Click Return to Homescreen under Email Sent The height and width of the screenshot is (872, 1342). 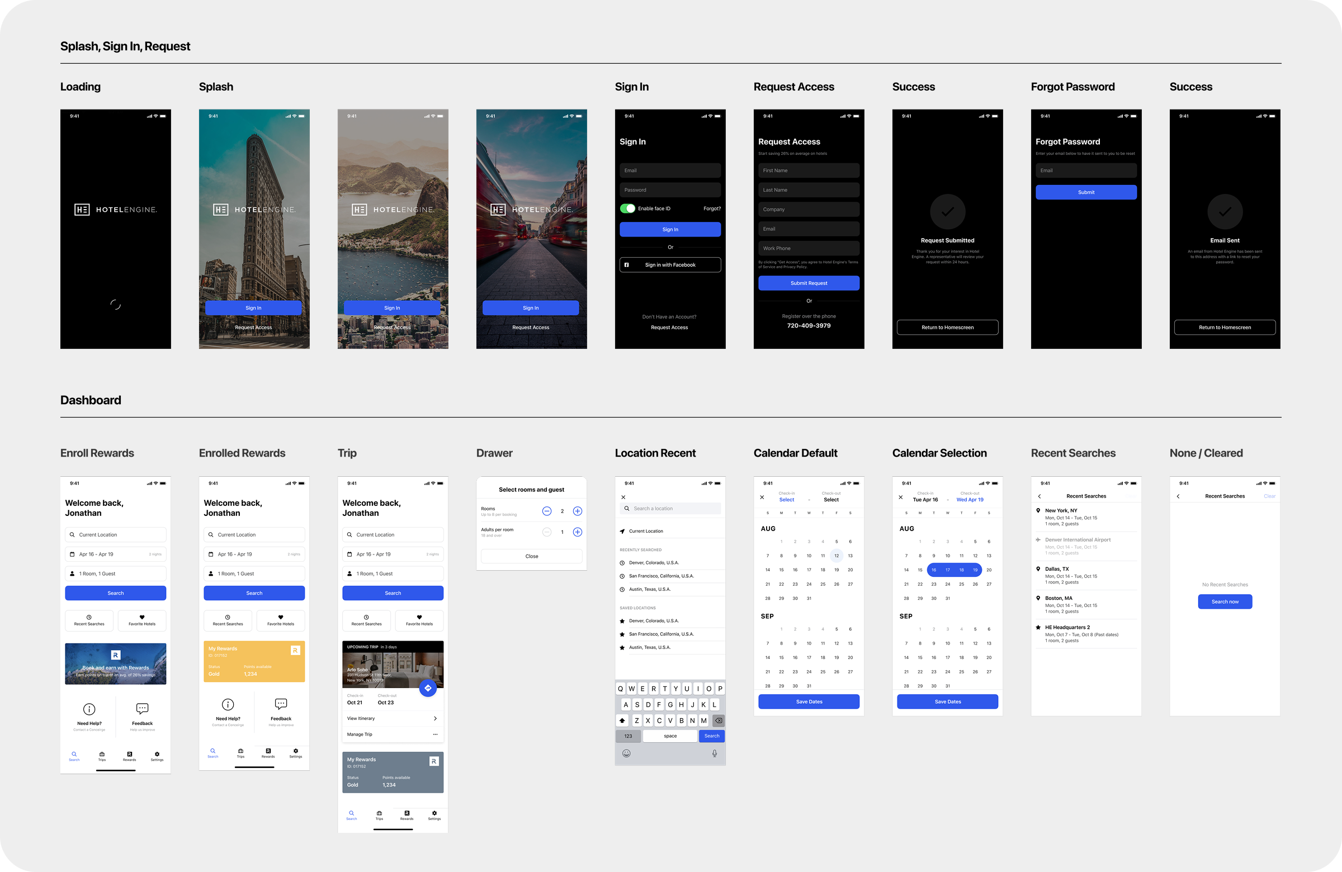1225,328
